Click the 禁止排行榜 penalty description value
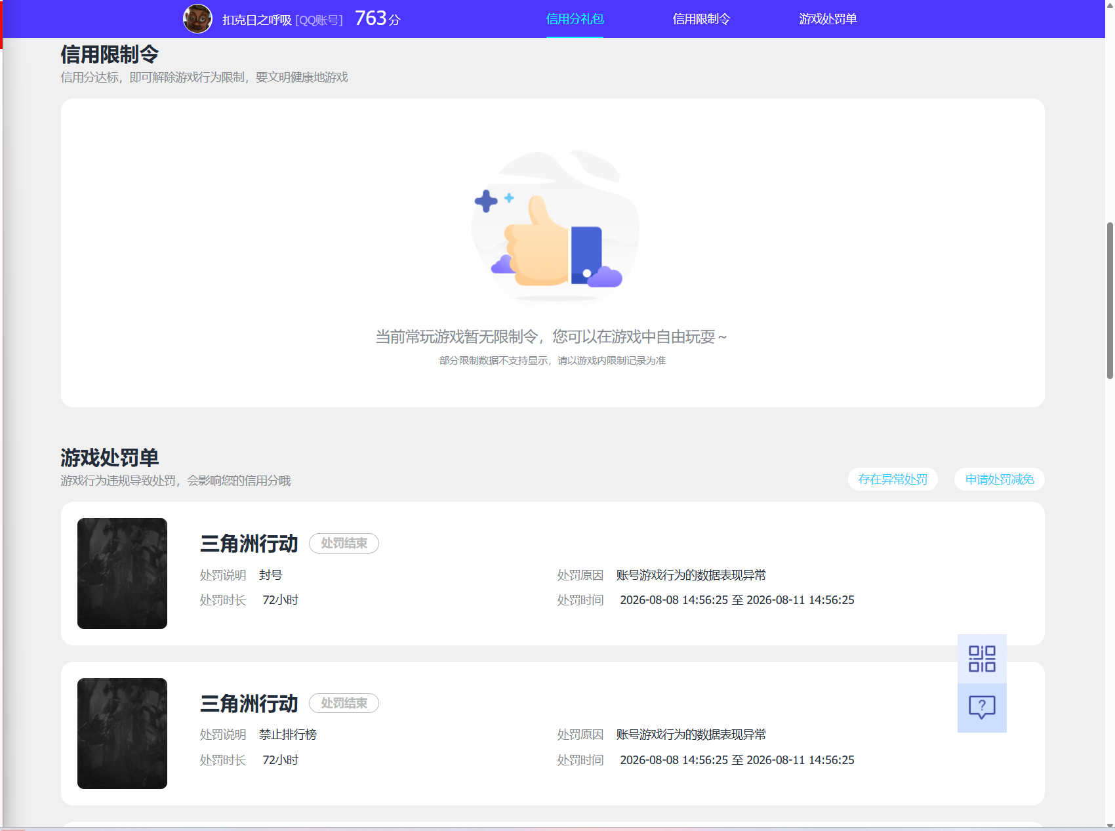The height and width of the screenshot is (831, 1115). pos(287,735)
